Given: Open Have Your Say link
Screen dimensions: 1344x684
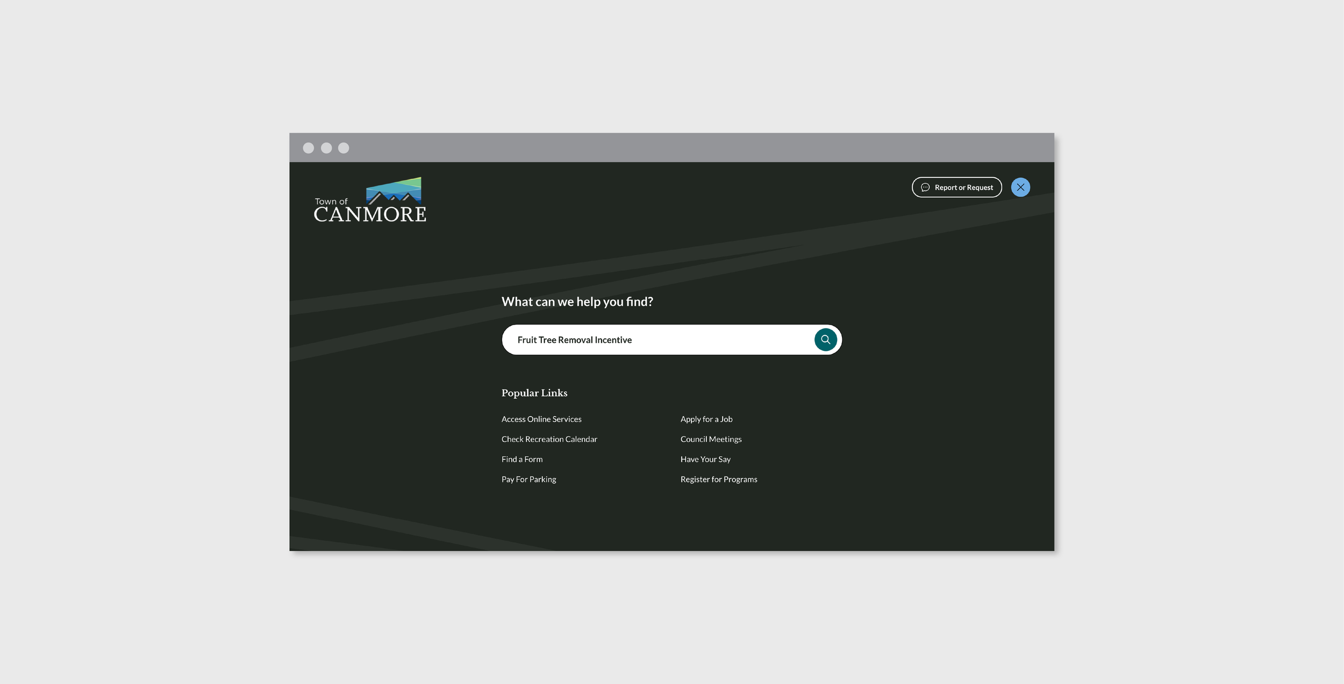Looking at the screenshot, I should click(x=705, y=459).
